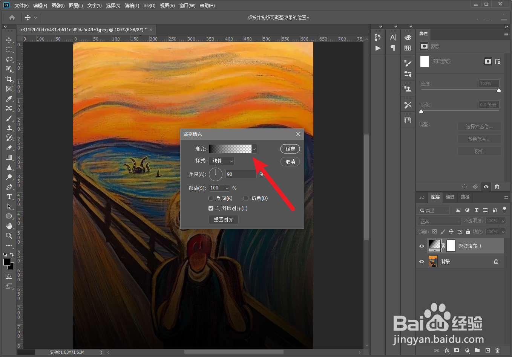
Task: Click the add layer style fx icon
Action: click(x=447, y=351)
